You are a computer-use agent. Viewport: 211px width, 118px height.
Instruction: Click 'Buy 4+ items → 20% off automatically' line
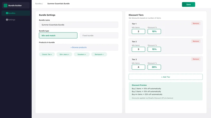pyautogui.click(x=147, y=94)
